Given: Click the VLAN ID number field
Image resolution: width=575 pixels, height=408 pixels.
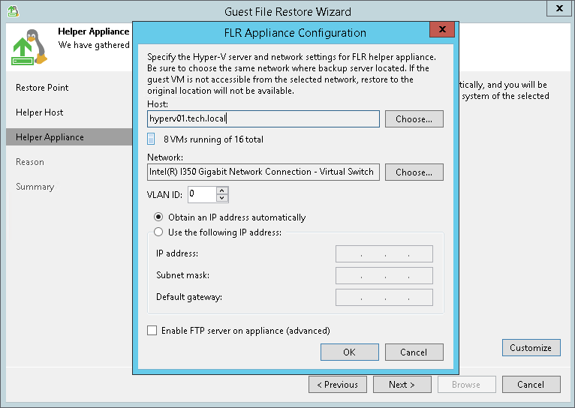Looking at the screenshot, I should click(202, 194).
